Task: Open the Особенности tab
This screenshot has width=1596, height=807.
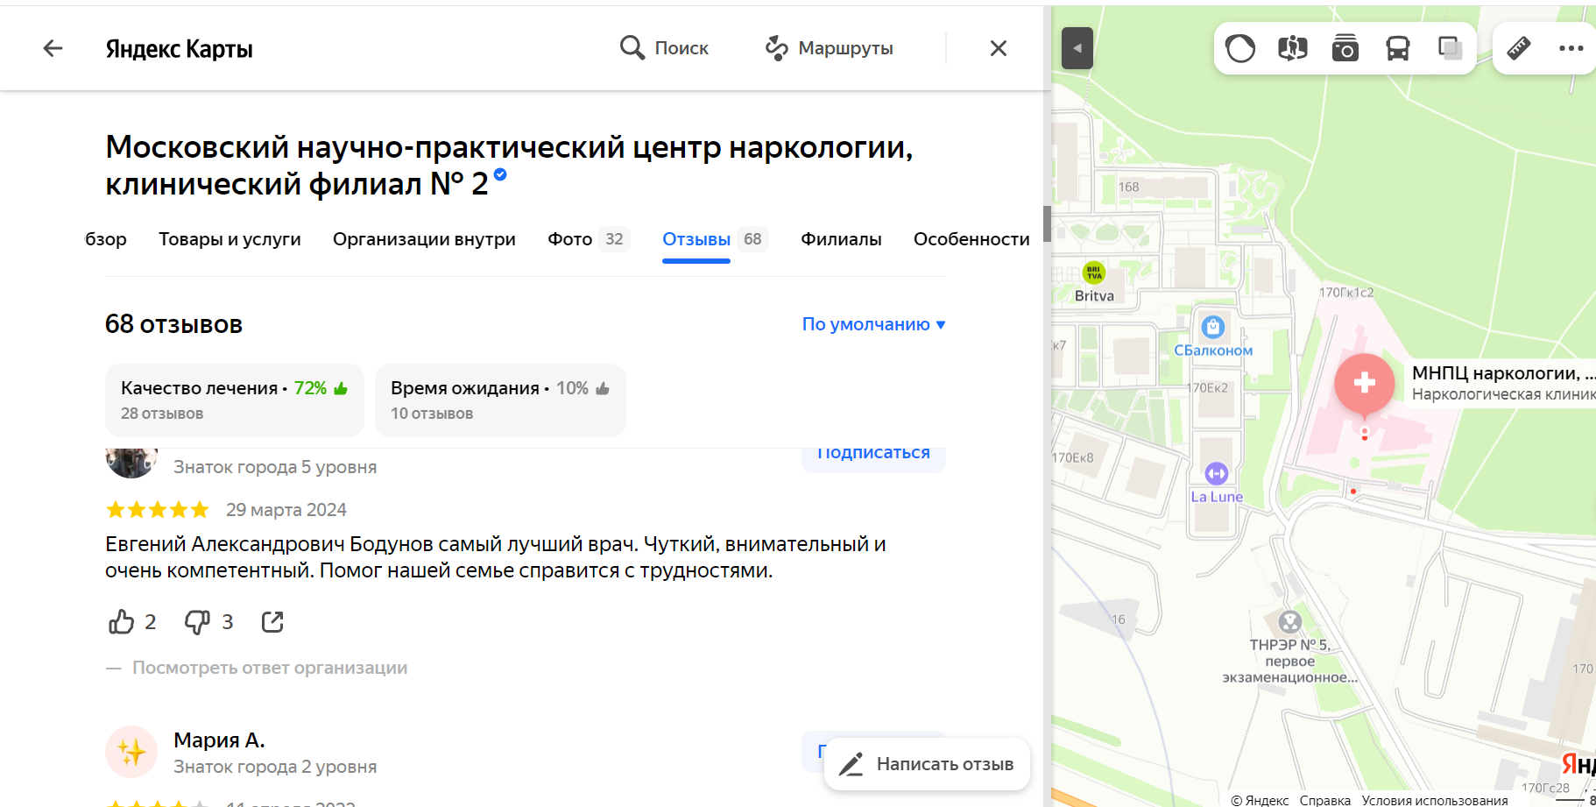Action: [971, 239]
